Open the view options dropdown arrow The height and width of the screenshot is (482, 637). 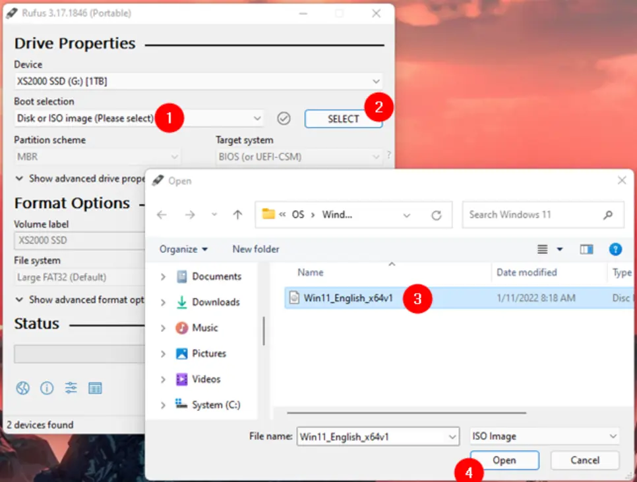tap(560, 249)
